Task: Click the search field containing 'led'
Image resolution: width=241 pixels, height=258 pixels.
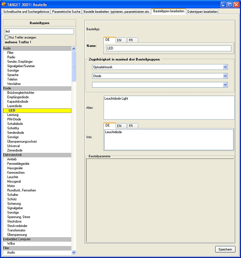Action: [x=39, y=31]
